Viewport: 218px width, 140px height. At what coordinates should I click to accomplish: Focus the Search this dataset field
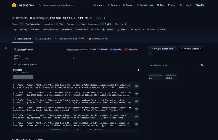pyautogui.click(x=76, y=65)
